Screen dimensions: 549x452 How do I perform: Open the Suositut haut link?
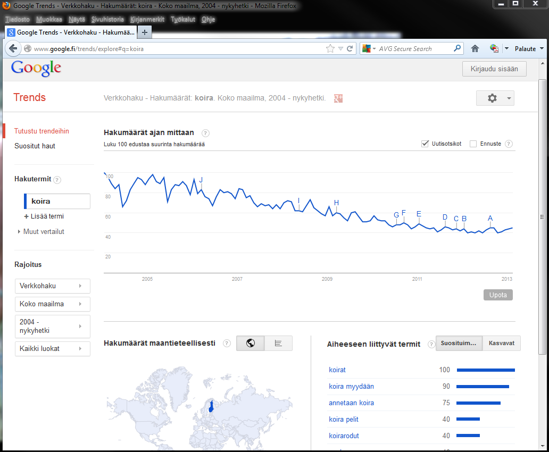click(x=35, y=146)
